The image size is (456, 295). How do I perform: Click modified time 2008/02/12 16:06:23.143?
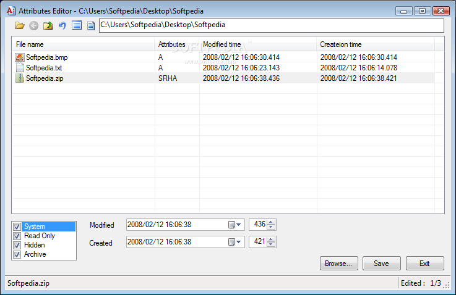tap(241, 68)
